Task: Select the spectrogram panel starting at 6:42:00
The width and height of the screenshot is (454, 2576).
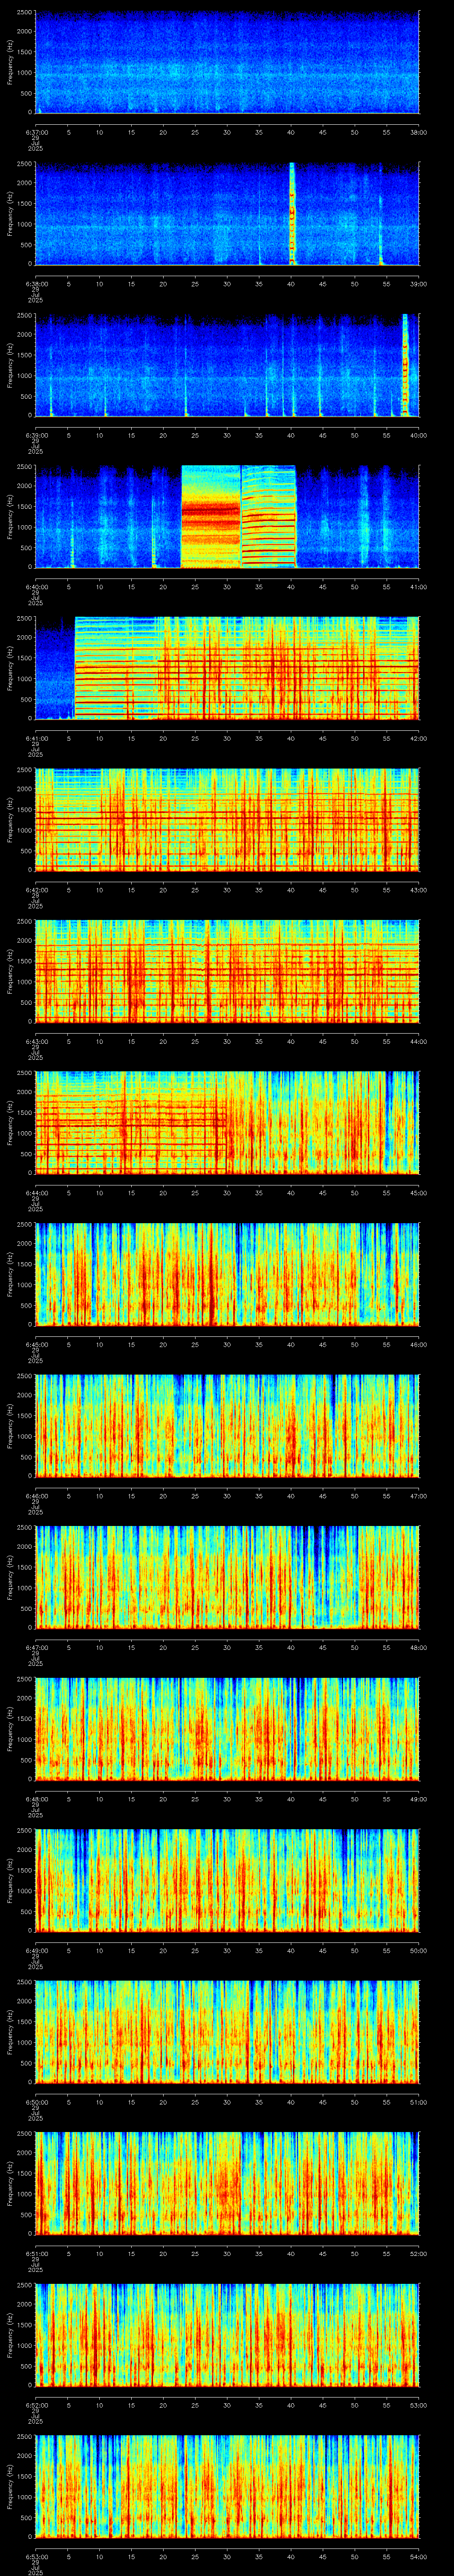Action: coord(227,819)
